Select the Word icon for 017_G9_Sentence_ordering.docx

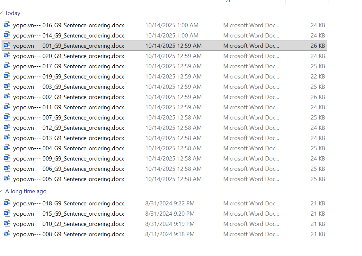(7, 66)
